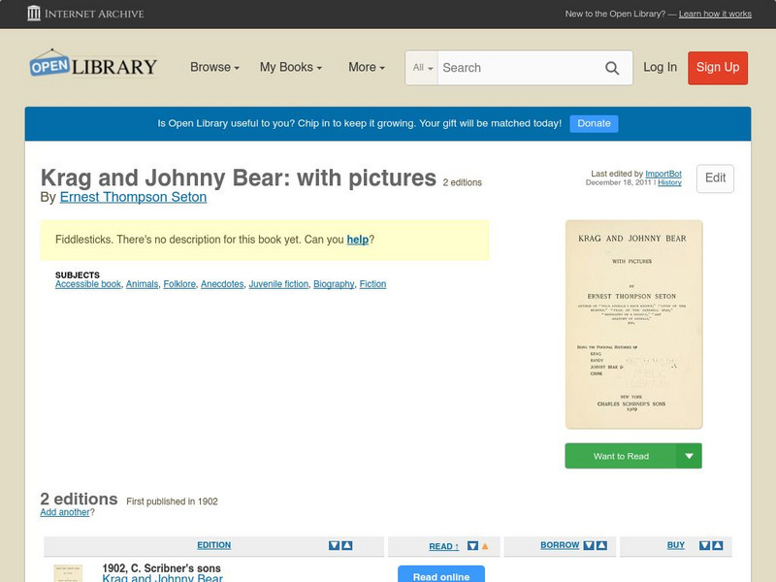This screenshot has height=582, width=776.
Task: Click the book cover thumbnail
Action: [633, 323]
